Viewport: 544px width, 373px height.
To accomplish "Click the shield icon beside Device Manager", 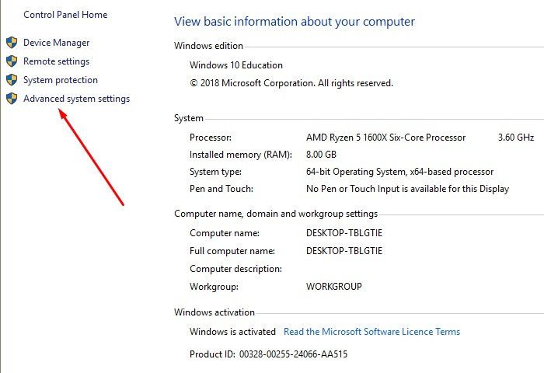I will pyautogui.click(x=12, y=43).
